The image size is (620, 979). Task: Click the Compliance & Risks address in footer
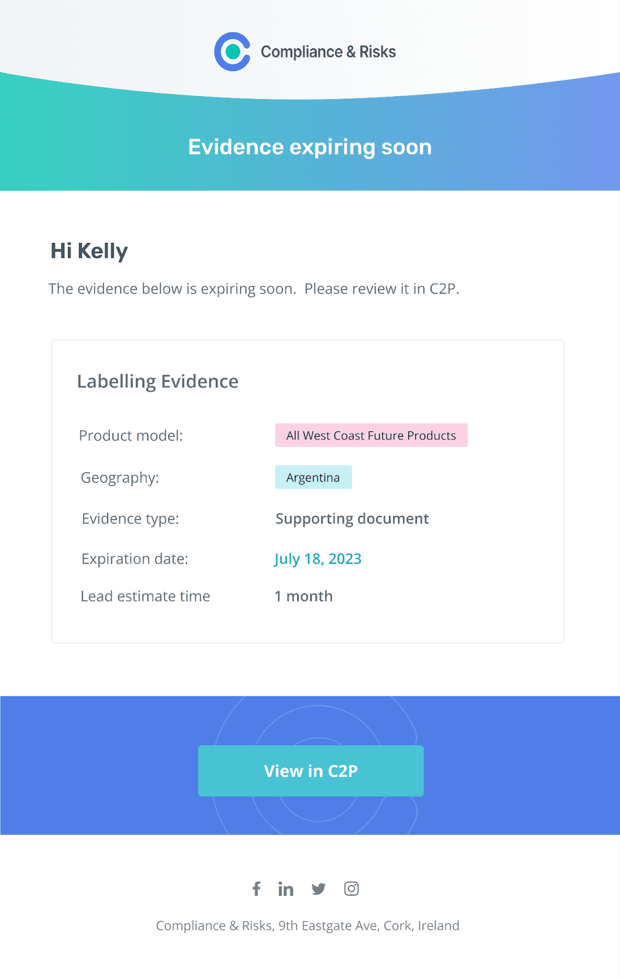click(x=308, y=926)
